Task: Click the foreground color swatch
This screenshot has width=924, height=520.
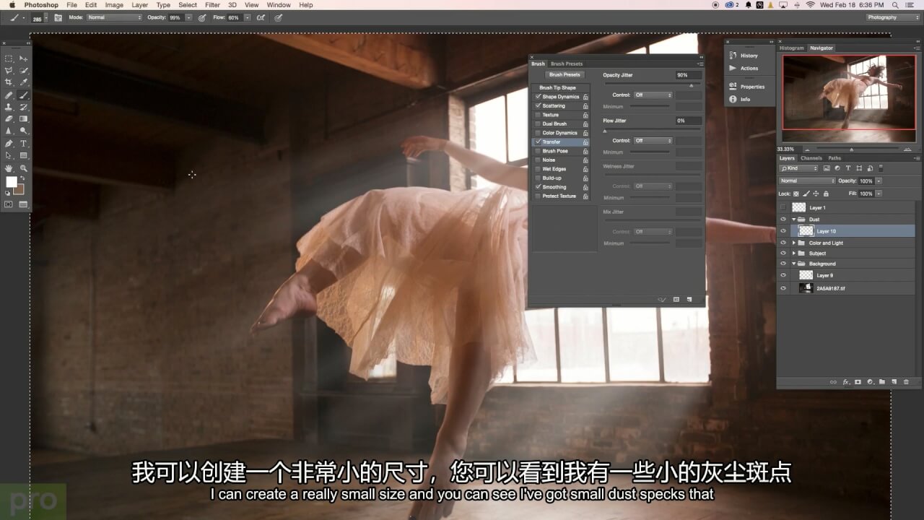Action: [x=12, y=182]
